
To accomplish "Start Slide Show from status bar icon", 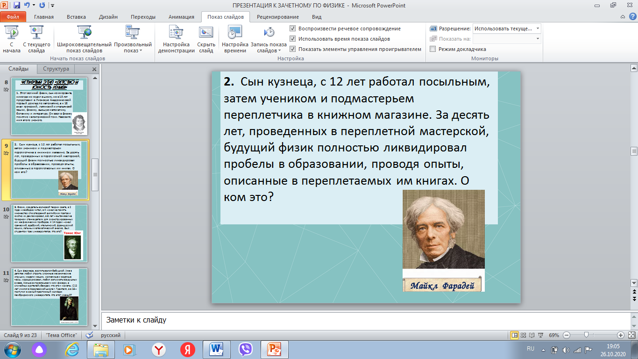I will coord(540,335).
